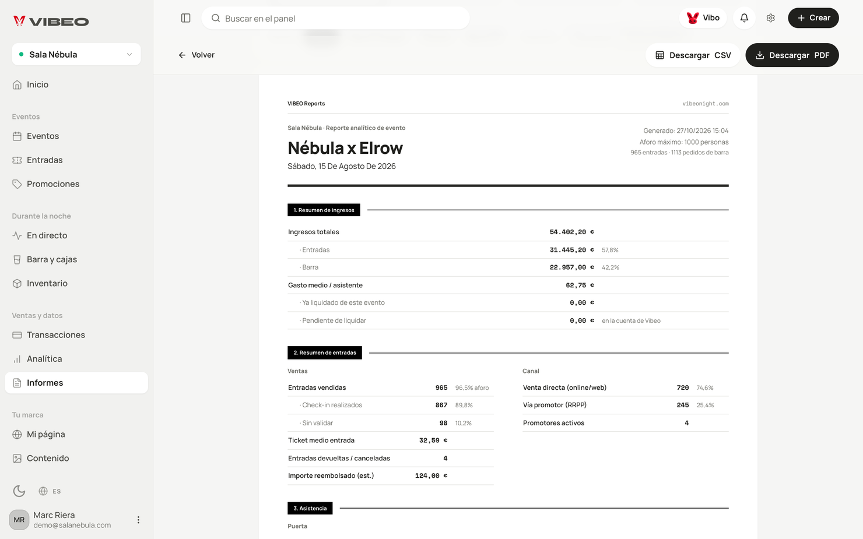Image resolution: width=863 pixels, height=539 pixels.
Task: Select Venta directa (online/web) row label
Action: 564,387
